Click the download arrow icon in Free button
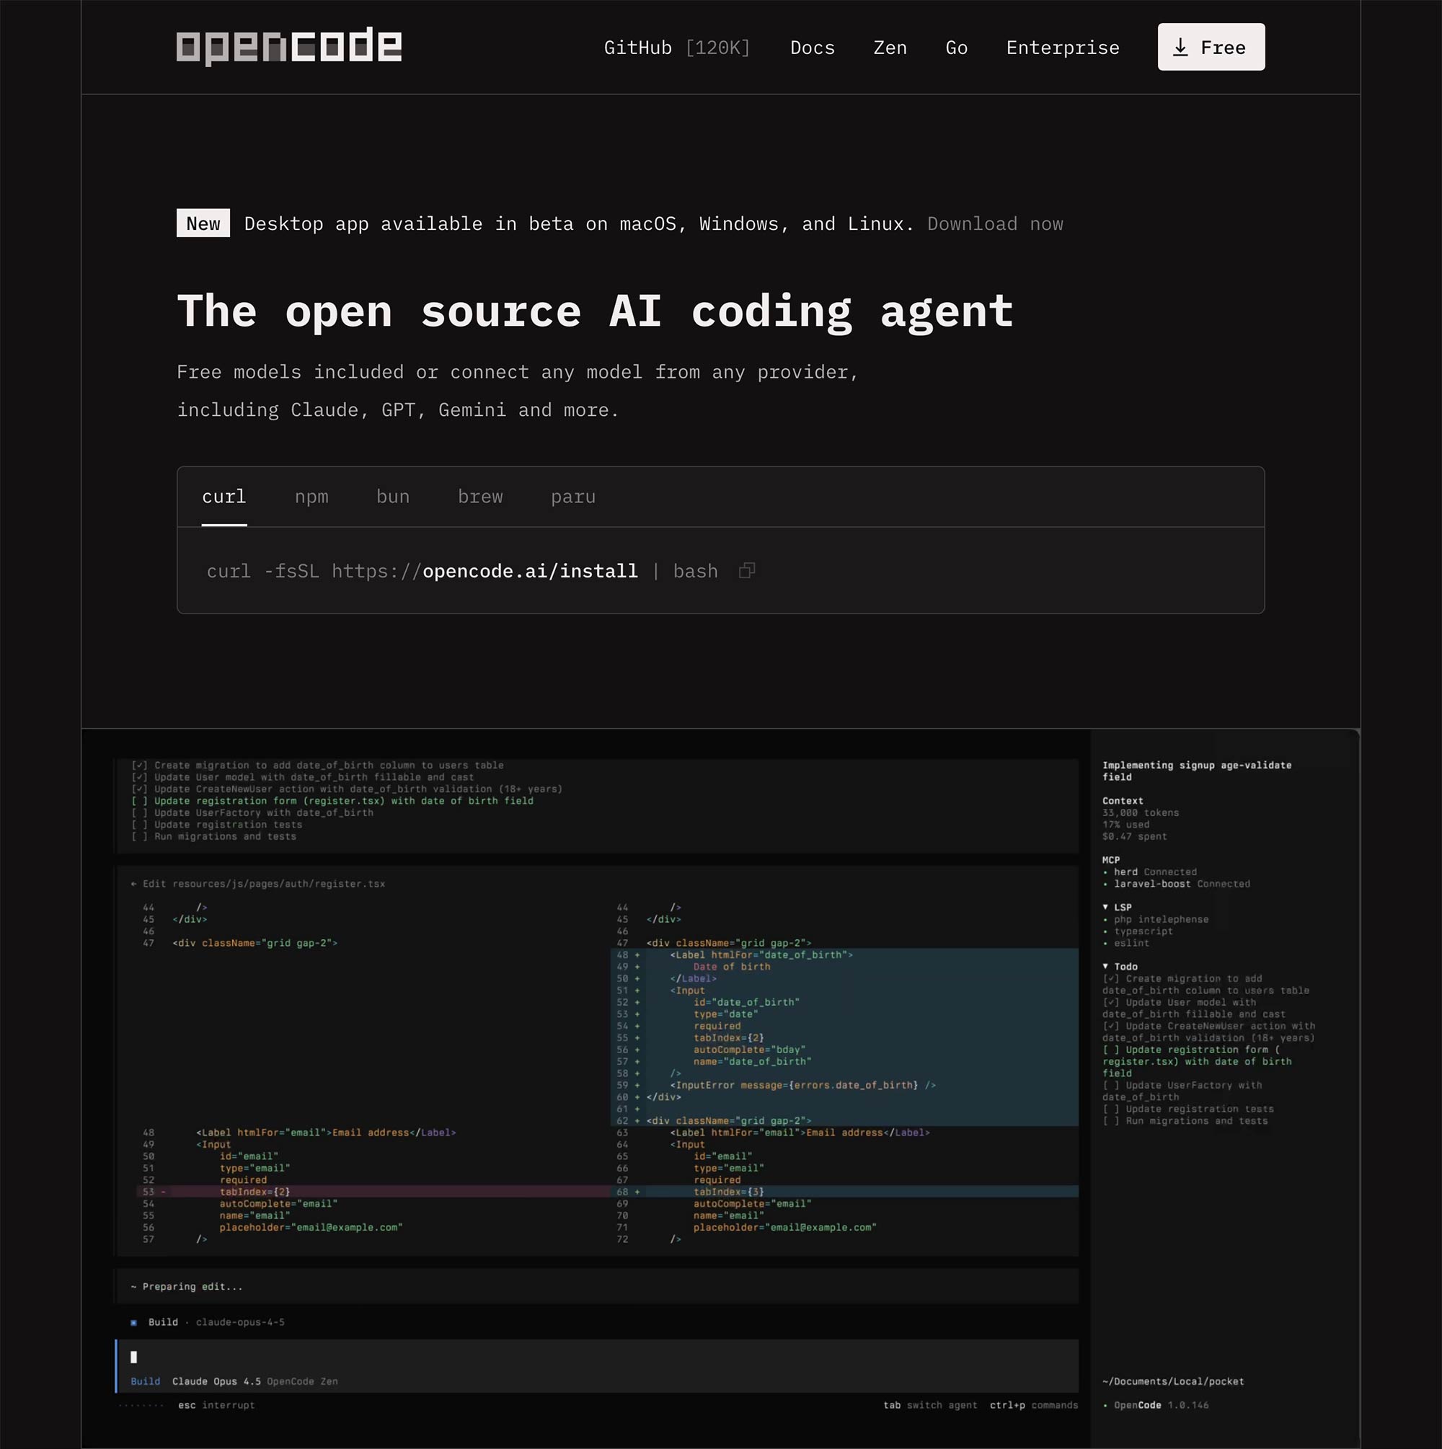 pos(1180,48)
